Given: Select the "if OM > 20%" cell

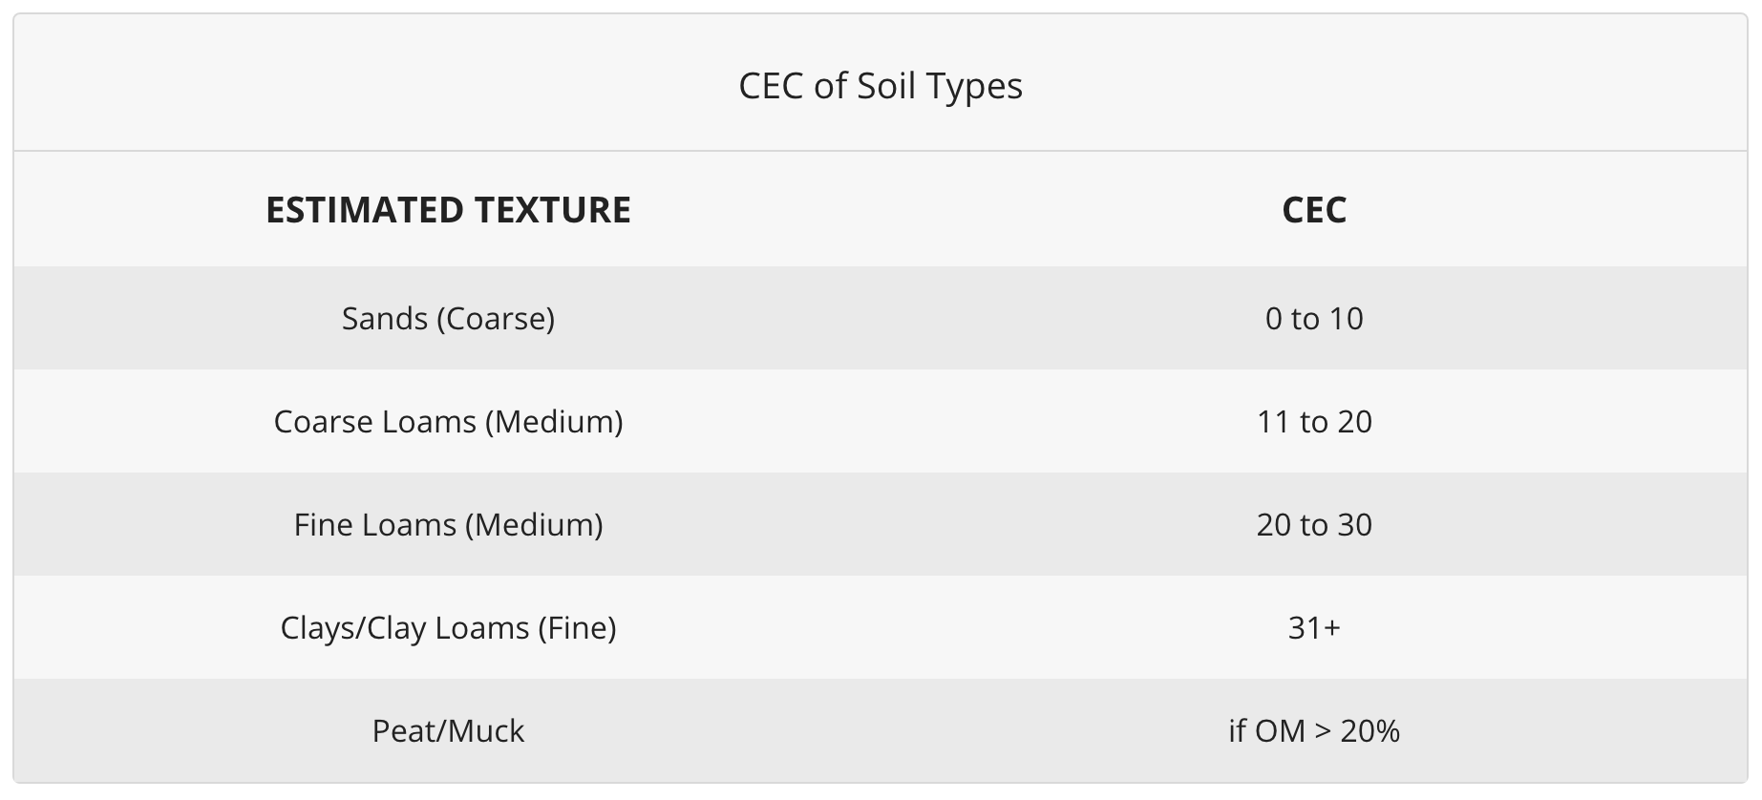Looking at the screenshot, I should pyautogui.click(x=1313, y=730).
